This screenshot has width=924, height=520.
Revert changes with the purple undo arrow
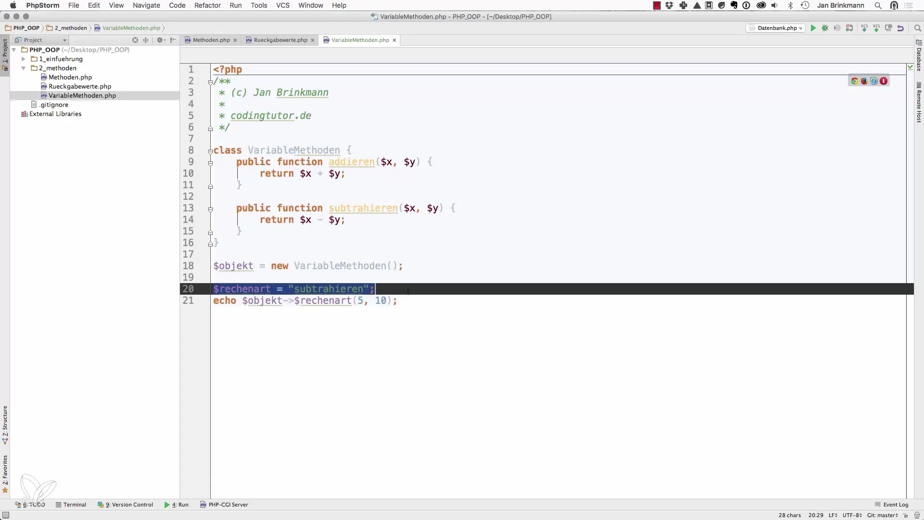(900, 28)
